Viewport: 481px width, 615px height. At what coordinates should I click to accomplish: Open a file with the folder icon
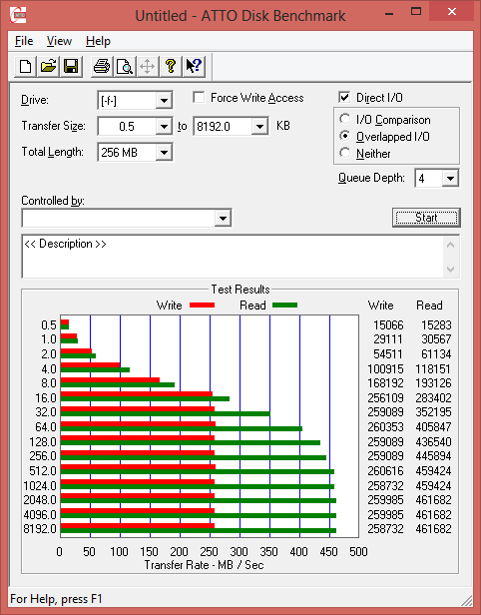[48, 66]
